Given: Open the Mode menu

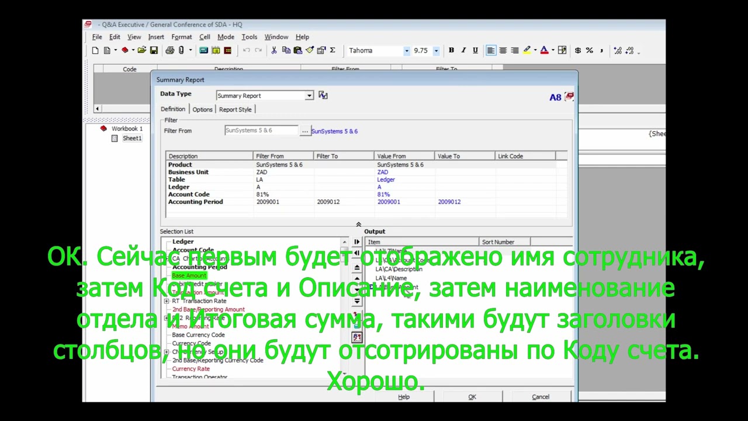Looking at the screenshot, I should tap(226, 37).
